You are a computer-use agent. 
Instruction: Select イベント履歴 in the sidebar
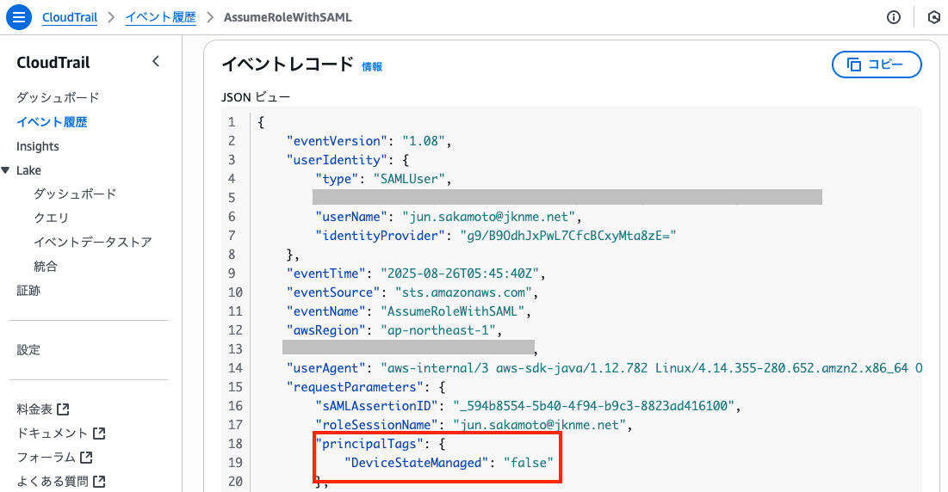coord(52,122)
